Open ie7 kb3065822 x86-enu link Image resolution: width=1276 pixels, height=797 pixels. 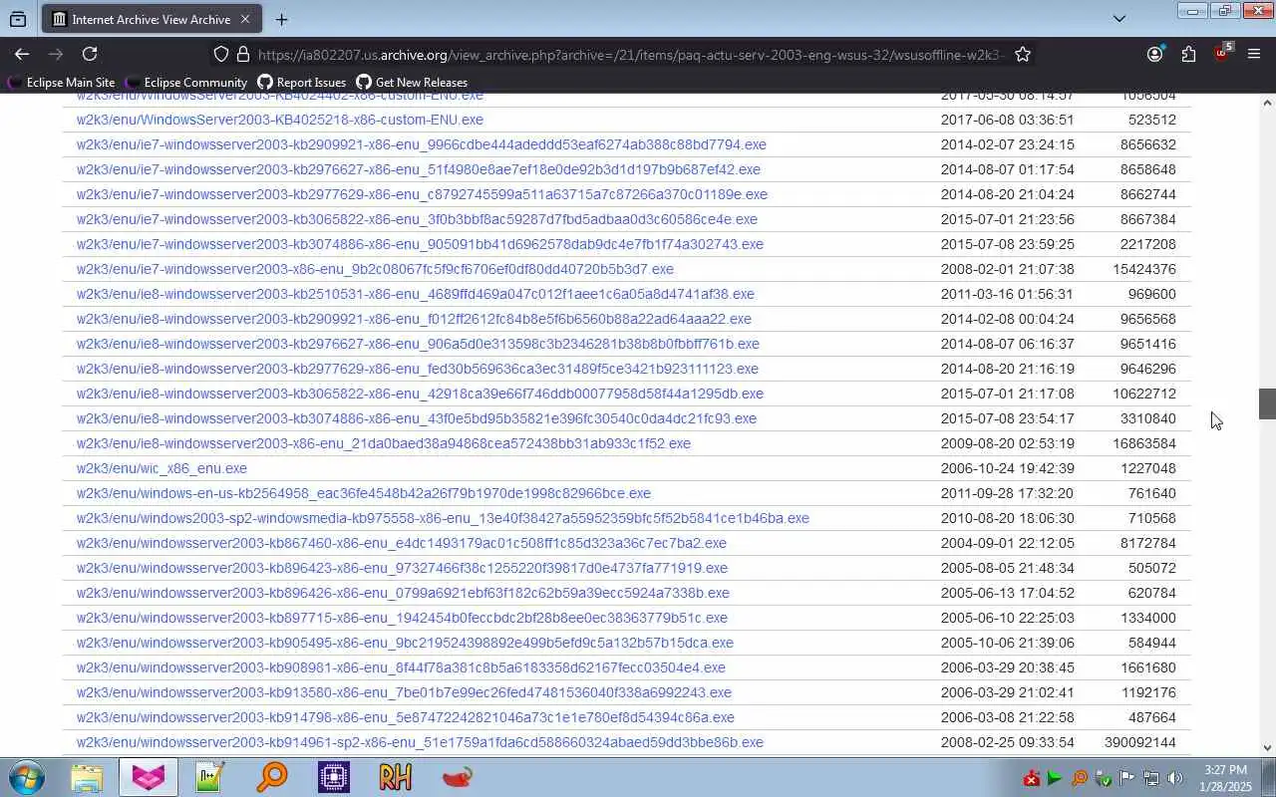[x=417, y=219]
